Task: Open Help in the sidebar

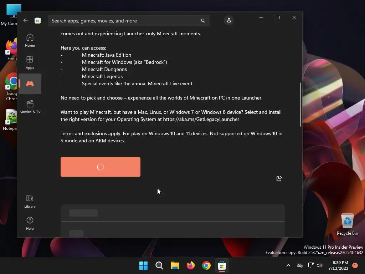Action: (x=30, y=223)
